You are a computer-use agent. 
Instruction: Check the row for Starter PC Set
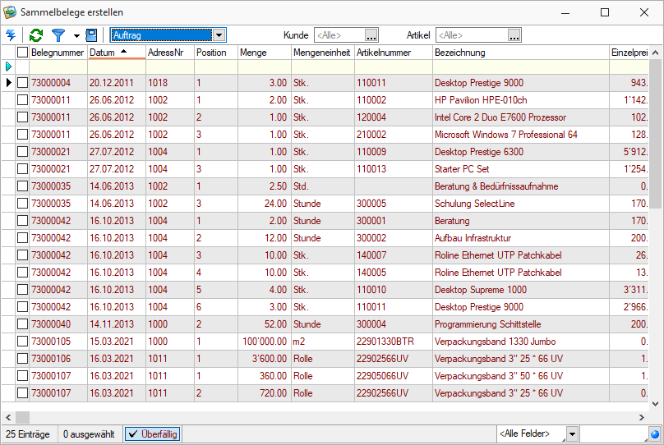pyautogui.click(x=22, y=169)
